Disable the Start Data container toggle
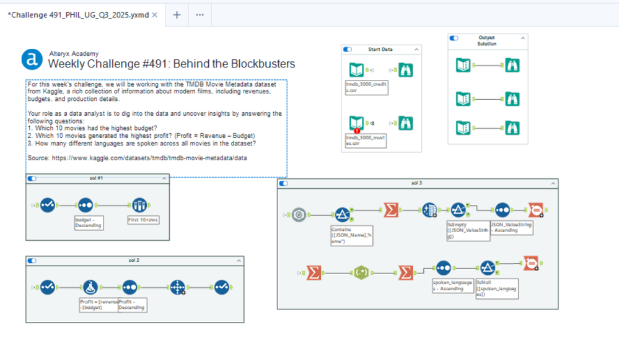The image size is (619, 341). tap(348, 50)
